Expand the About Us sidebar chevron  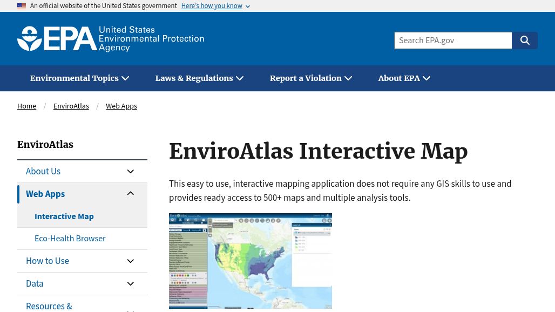tap(131, 172)
